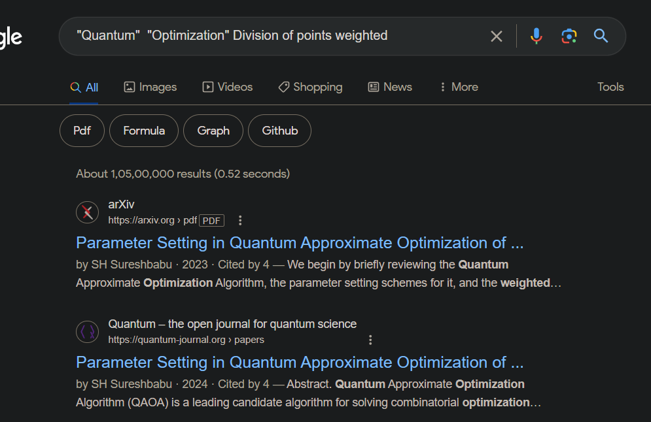The height and width of the screenshot is (422, 651).
Task: Click the arXiv site favicon
Action: coord(87,212)
